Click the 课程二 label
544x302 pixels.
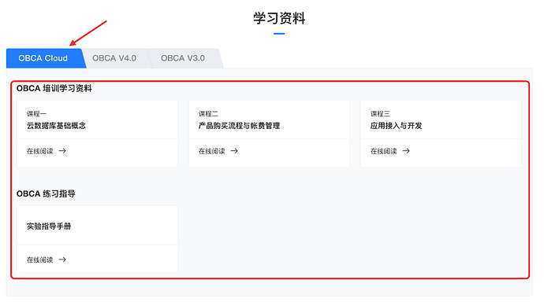tap(208, 114)
